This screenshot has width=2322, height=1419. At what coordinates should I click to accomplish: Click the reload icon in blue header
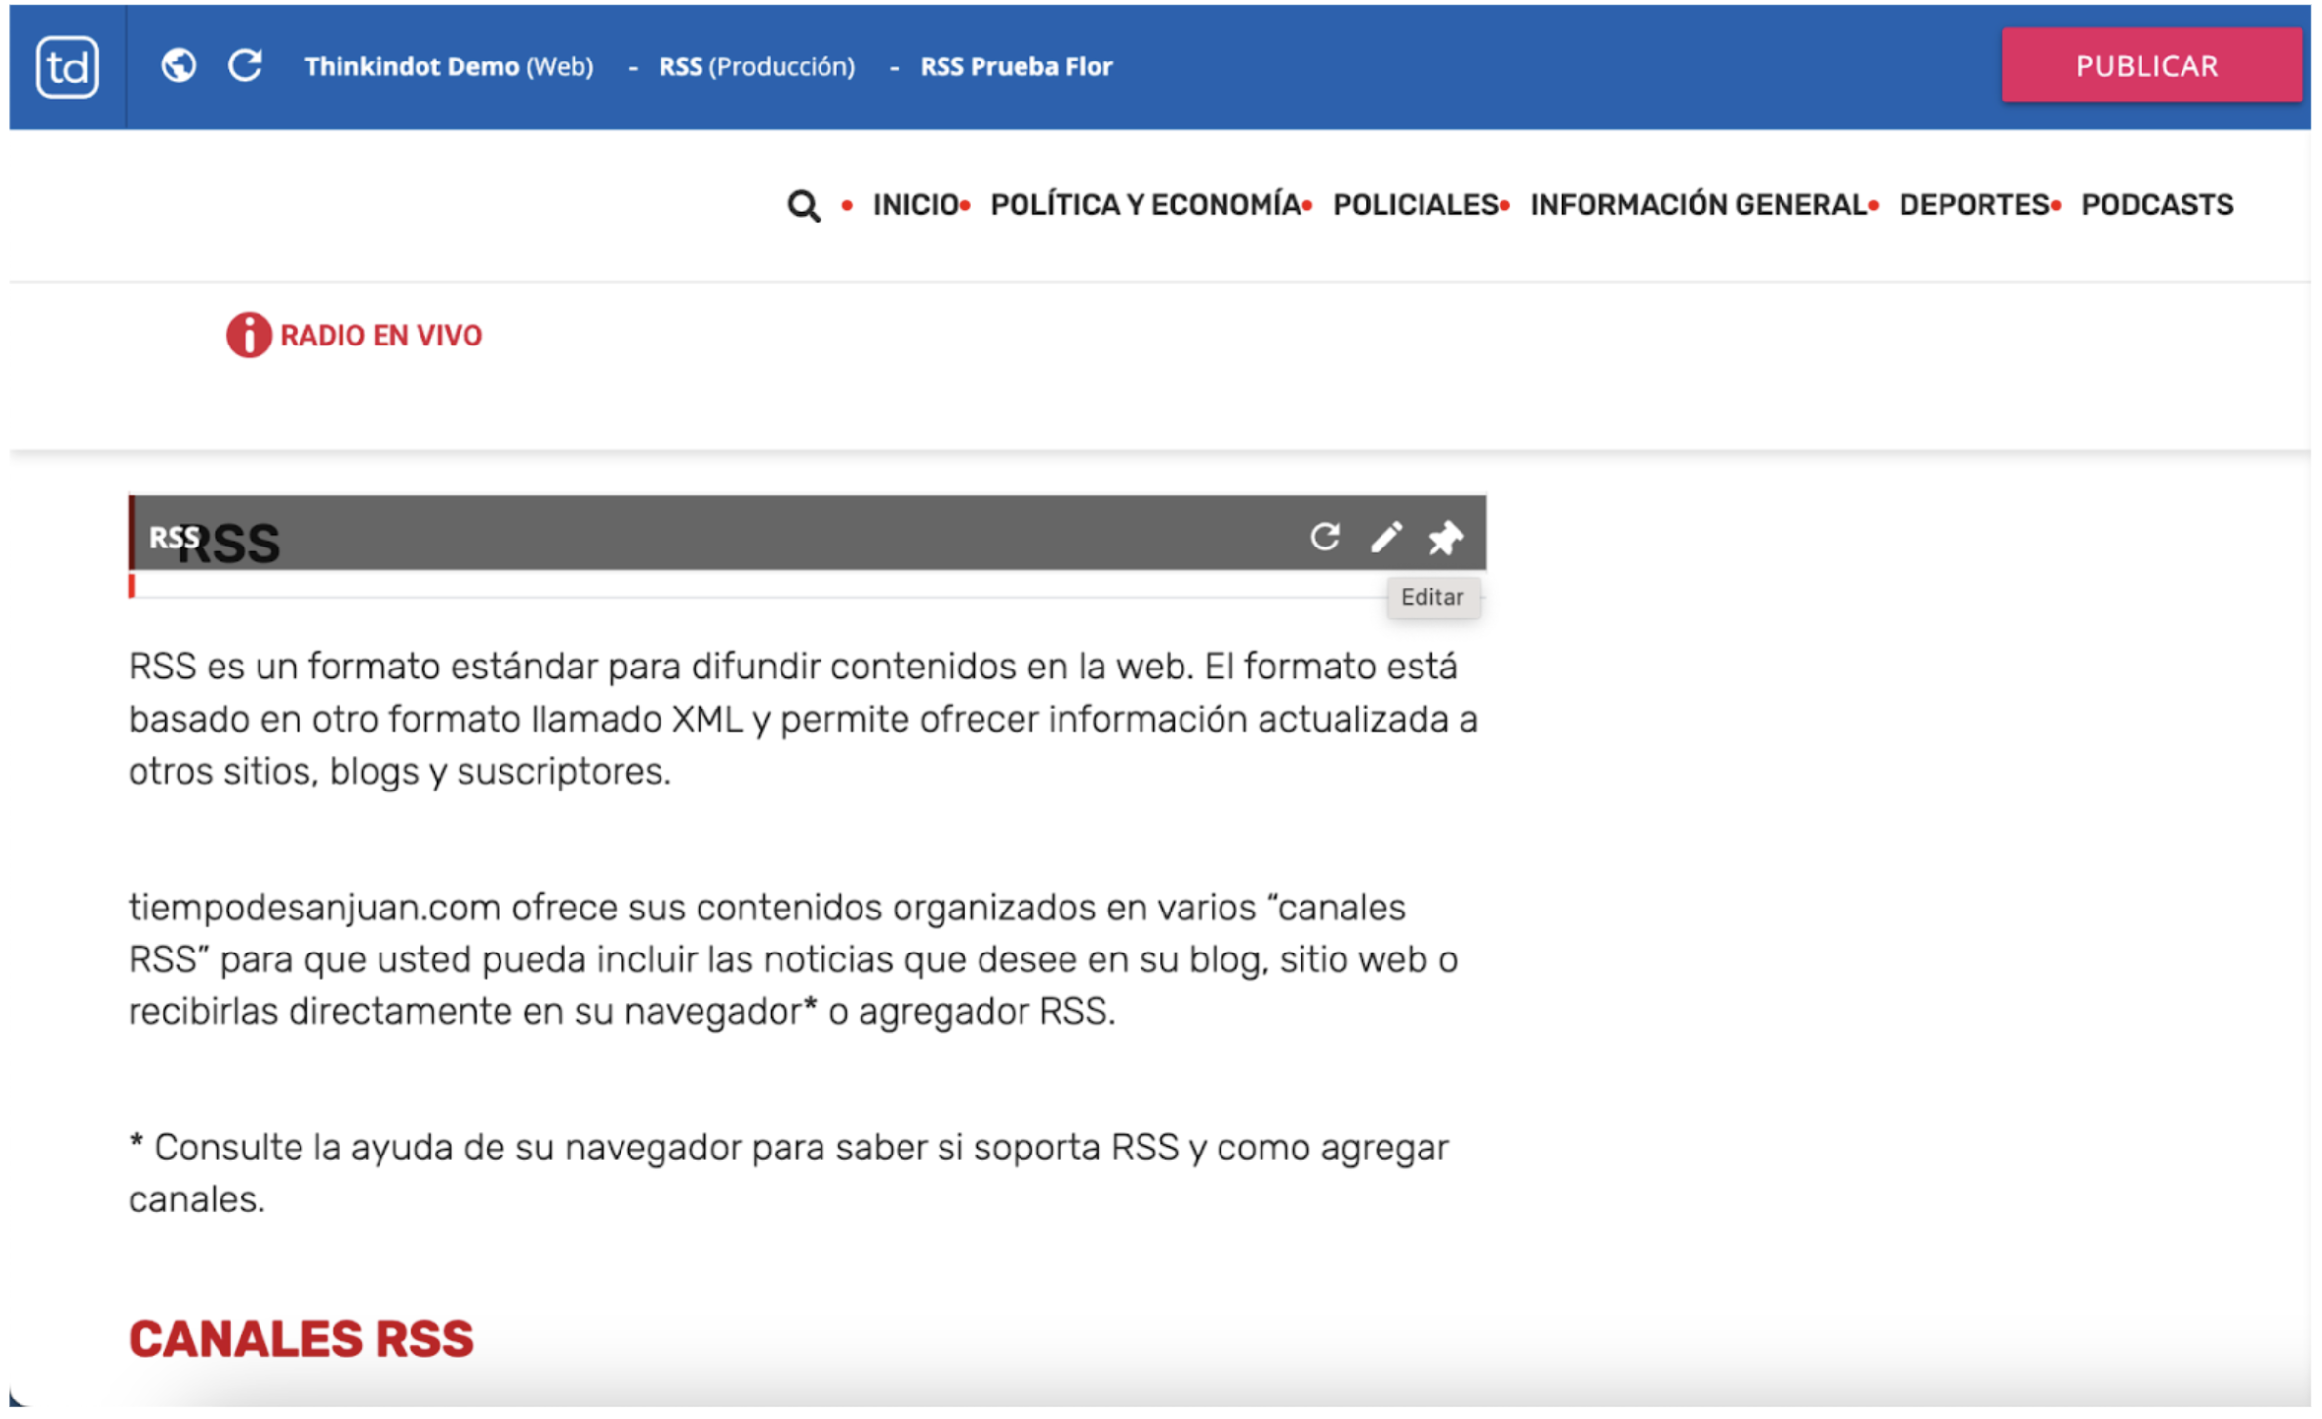coord(245,65)
